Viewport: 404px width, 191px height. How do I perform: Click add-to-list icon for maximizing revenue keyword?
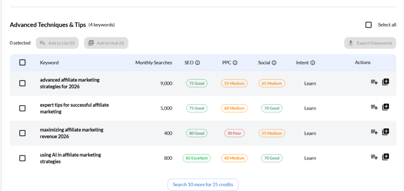pyautogui.click(x=374, y=132)
